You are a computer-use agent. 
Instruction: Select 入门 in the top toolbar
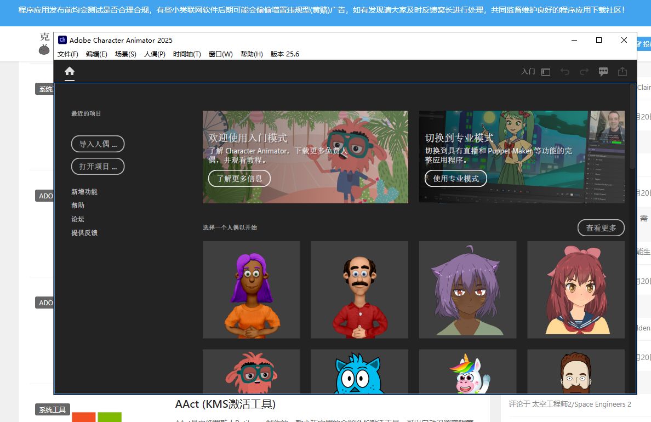(528, 71)
